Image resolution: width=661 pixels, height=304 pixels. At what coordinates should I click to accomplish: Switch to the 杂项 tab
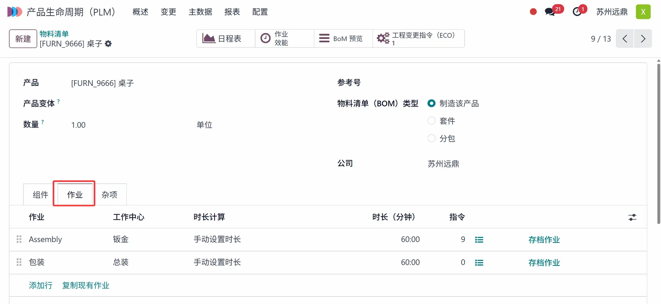point(109,195)
